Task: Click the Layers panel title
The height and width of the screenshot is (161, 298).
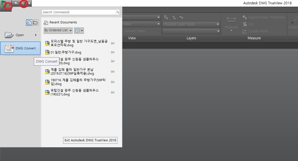Action: pos(191,38)
